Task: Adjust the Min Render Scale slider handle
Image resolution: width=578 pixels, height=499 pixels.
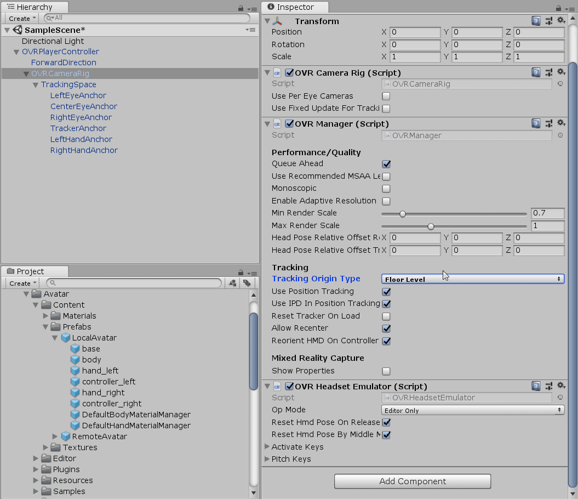Action: (x=403, y=214)
